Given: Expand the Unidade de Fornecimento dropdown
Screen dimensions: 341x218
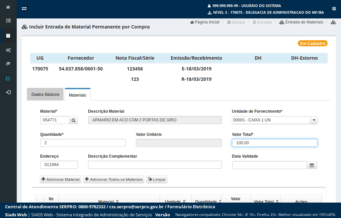Looking at the screenshot, I should (x=314, y=120).
